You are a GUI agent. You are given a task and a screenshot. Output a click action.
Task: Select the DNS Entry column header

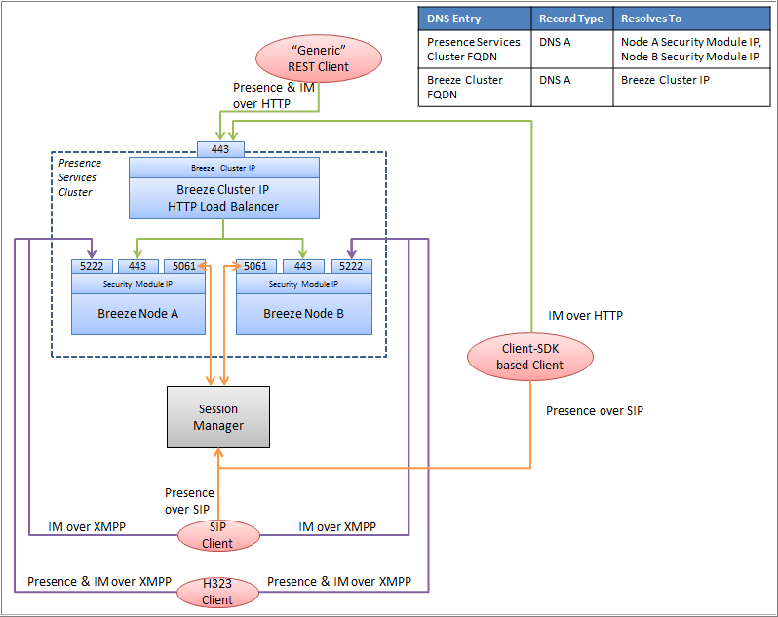pyautogui.click(x=475, y=19)
